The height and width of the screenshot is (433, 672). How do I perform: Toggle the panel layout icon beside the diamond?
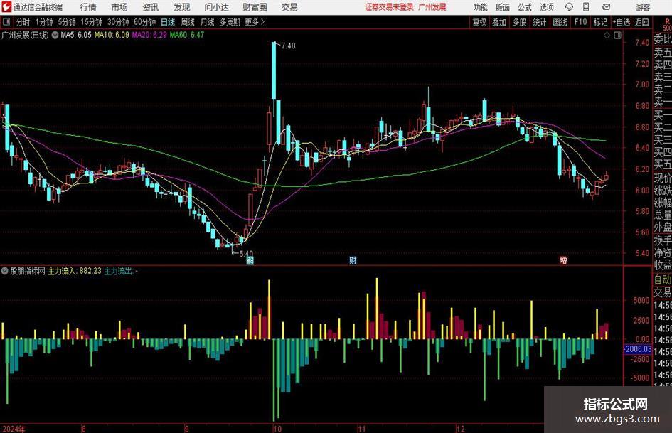pyautogui.click(x=617, y=36)
